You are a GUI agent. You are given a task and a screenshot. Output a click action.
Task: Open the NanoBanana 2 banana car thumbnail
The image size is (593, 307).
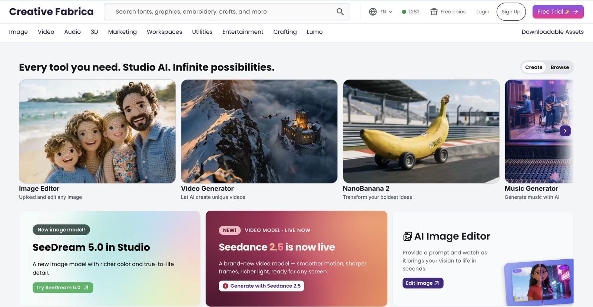click(421, 131)
